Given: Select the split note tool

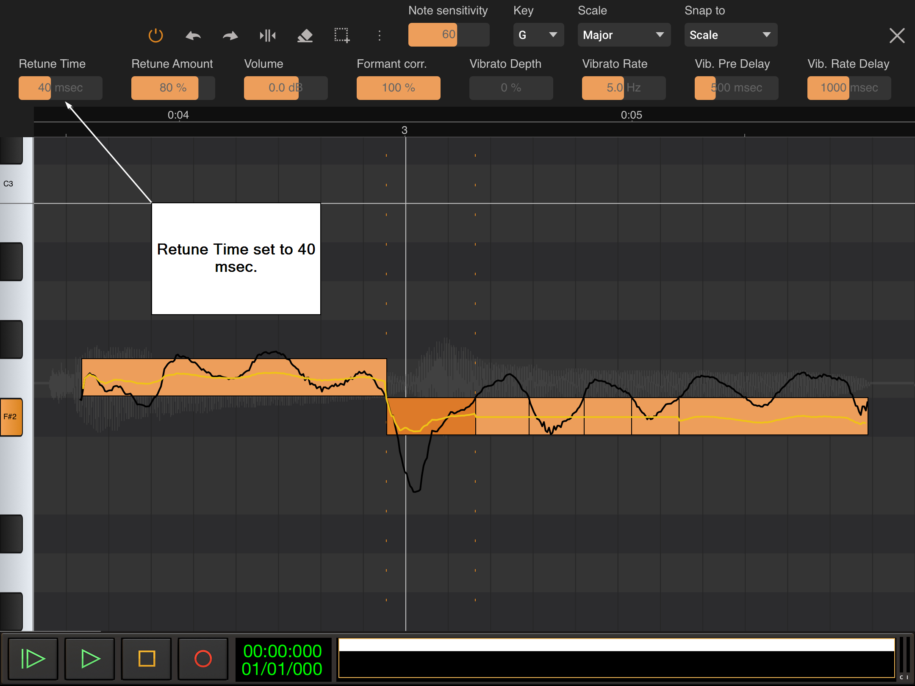Looking at the screenshot, I should coord(268,36).
